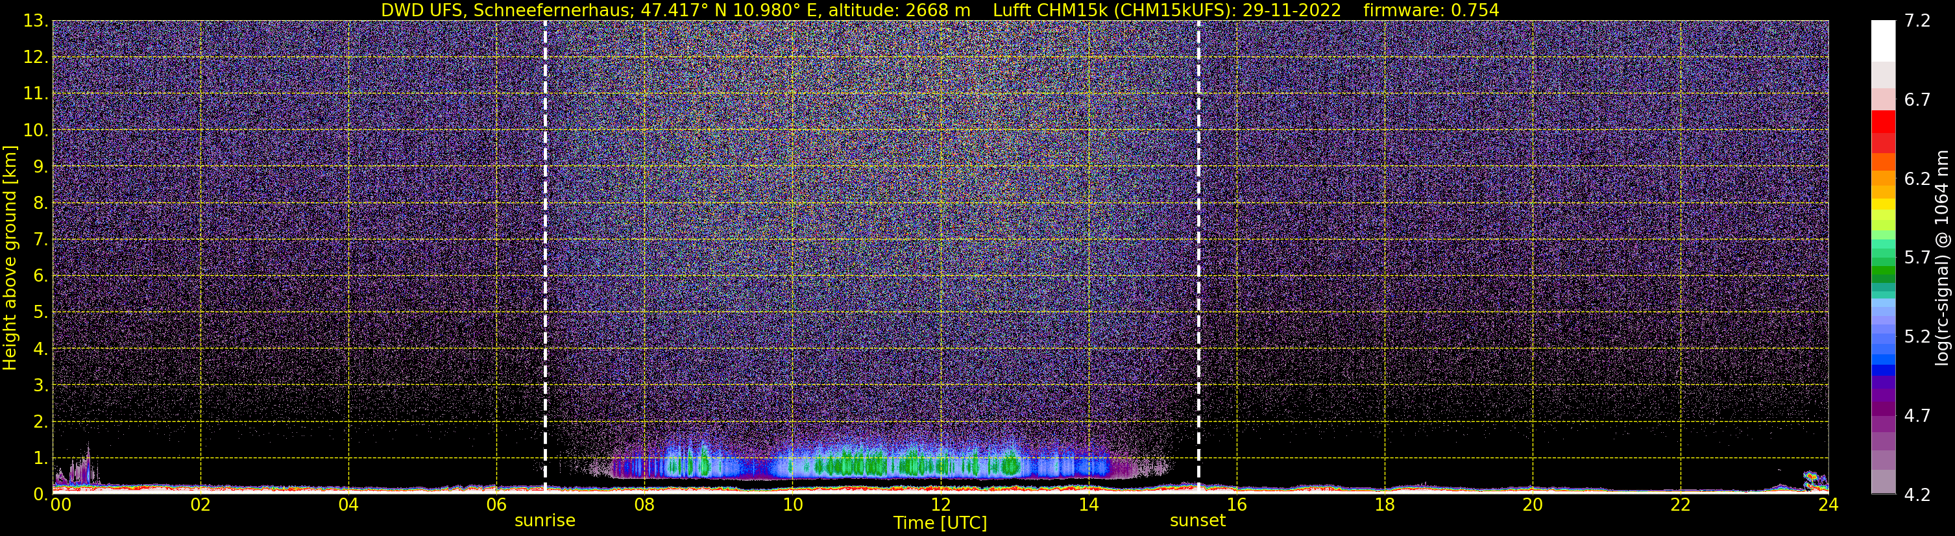Click the 7.2 colorbar scale value

1917,21
